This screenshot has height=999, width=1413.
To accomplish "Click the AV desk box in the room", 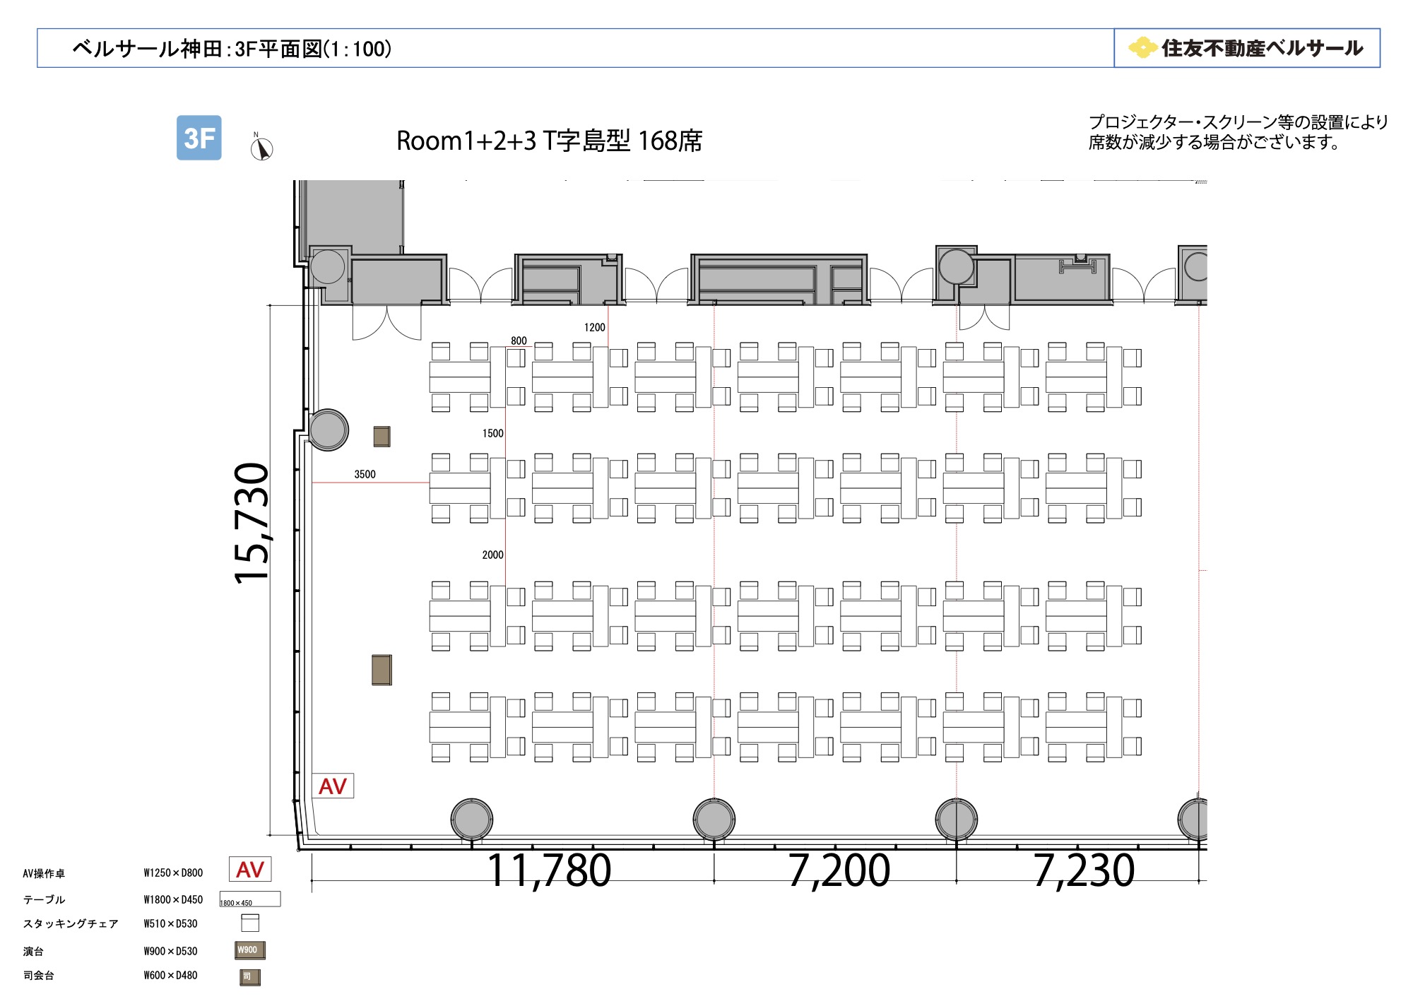I will click(x=333, y=786).
